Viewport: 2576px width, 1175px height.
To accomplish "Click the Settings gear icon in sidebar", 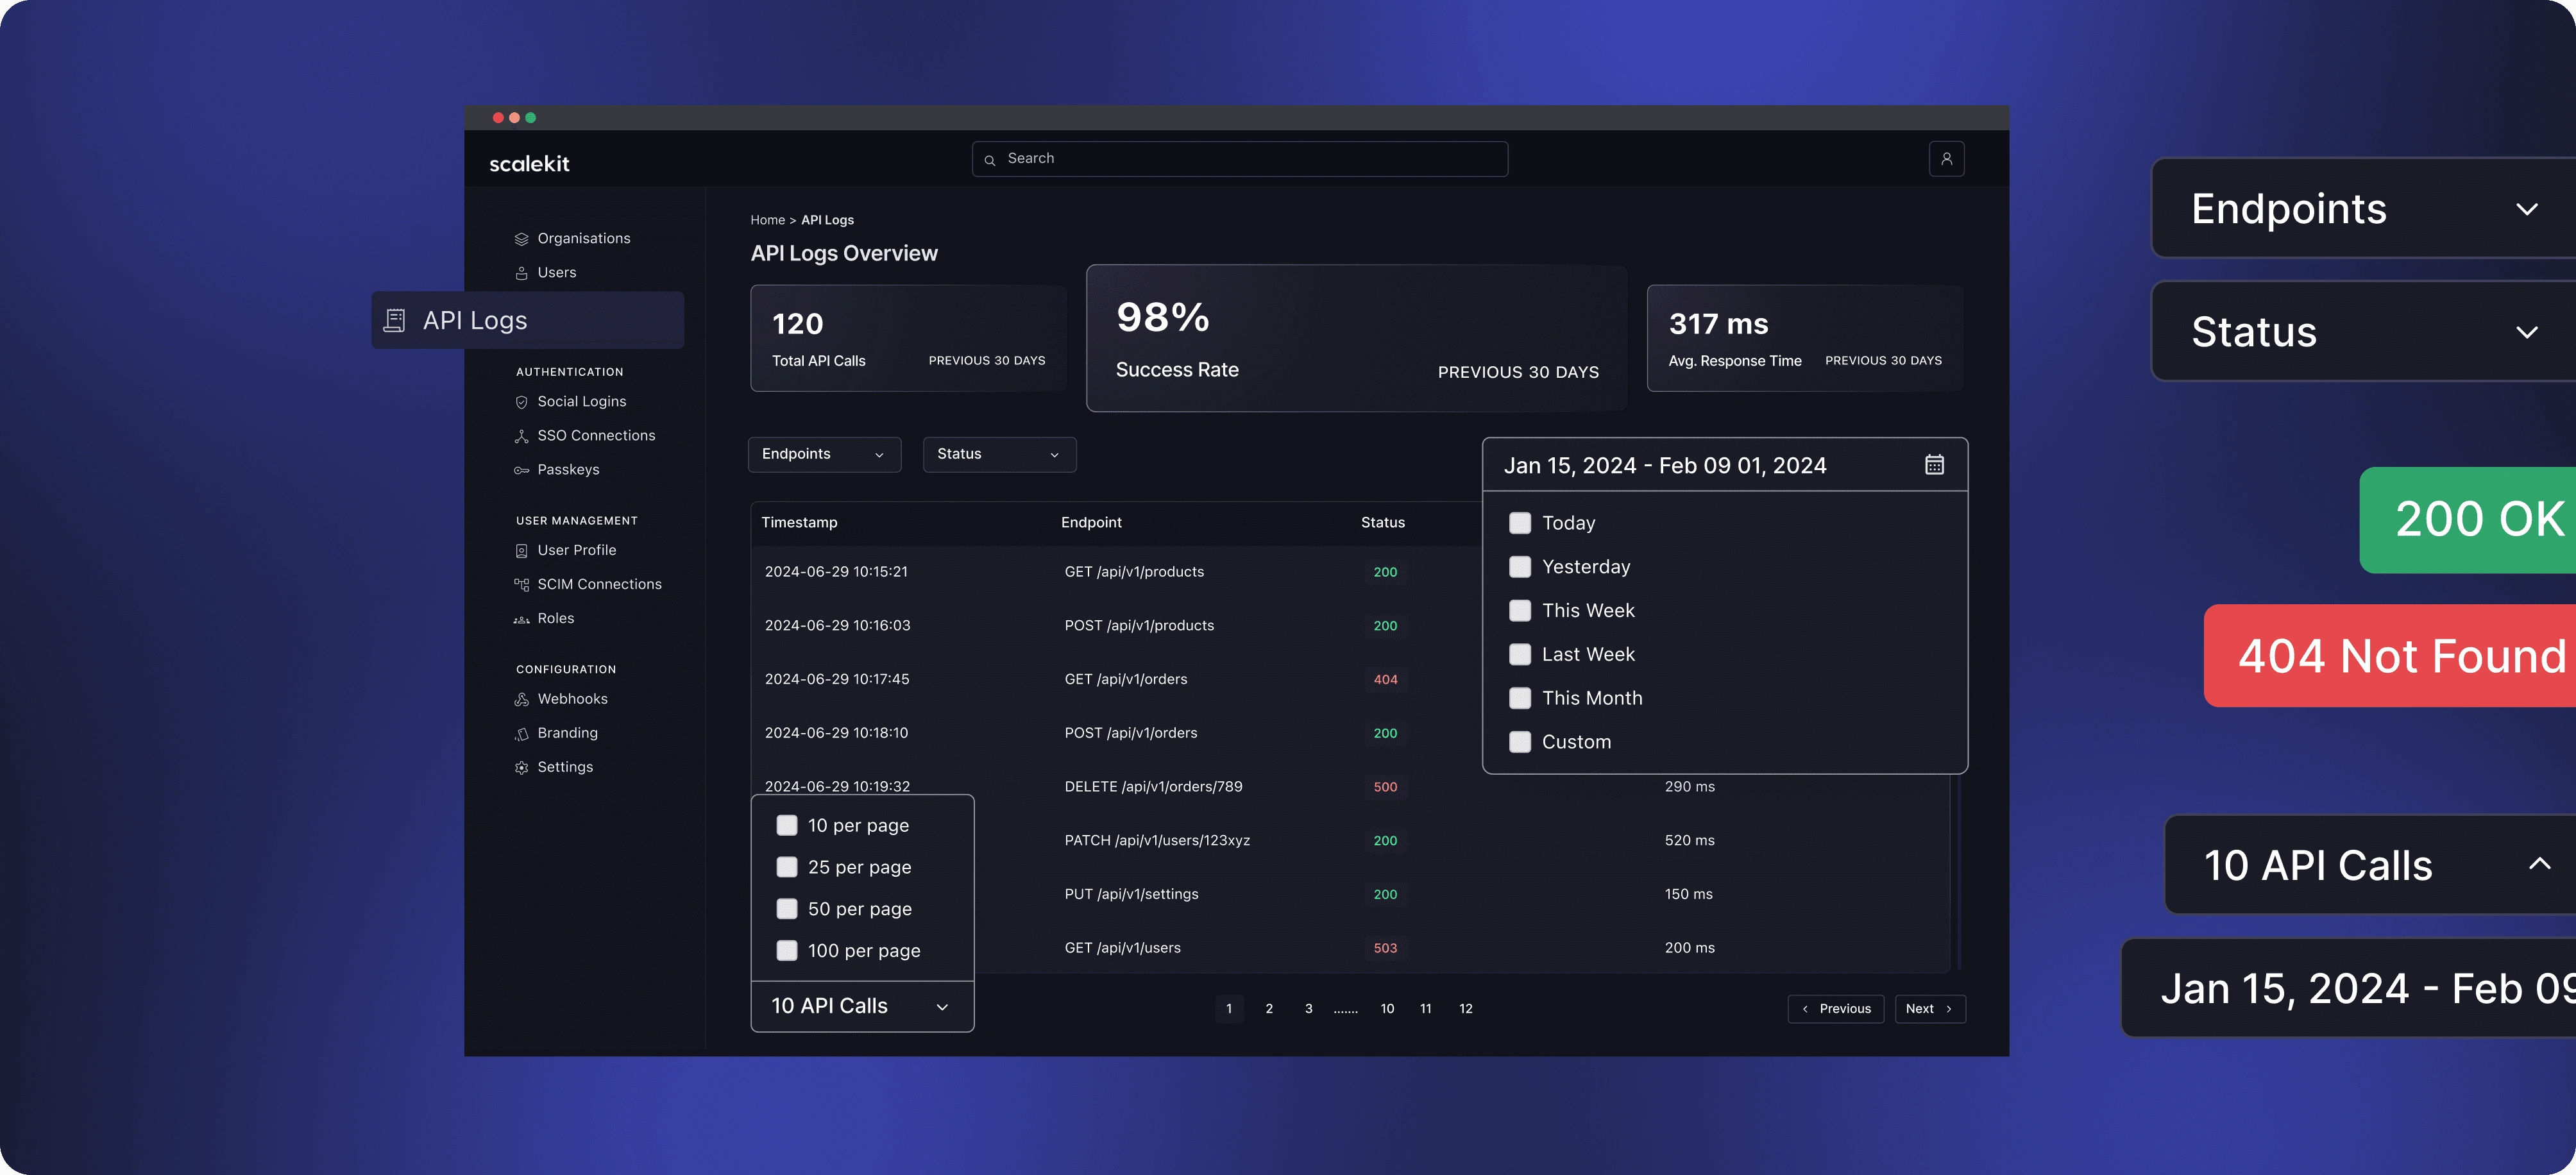I will (521, 768).
